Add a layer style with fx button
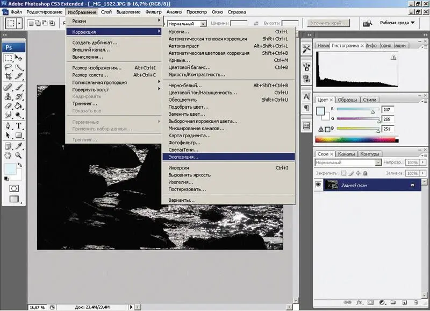This screenshot has width=430, height=311. point(359,302)
